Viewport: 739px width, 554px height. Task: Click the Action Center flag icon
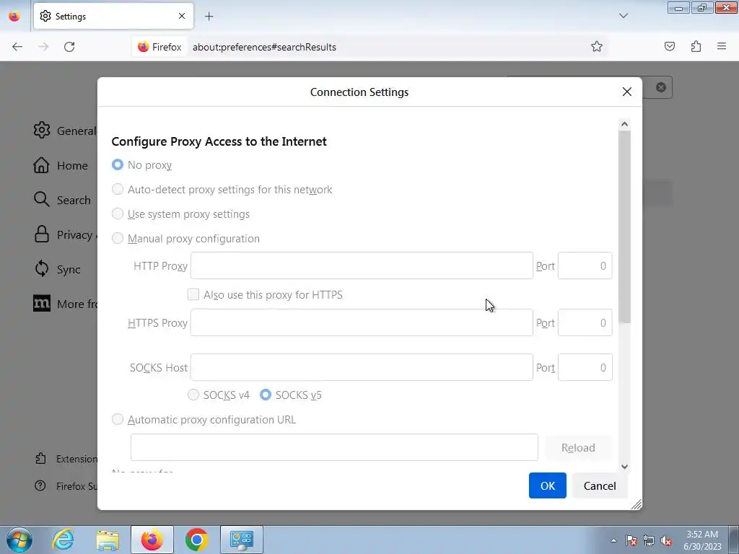(631, 540)
